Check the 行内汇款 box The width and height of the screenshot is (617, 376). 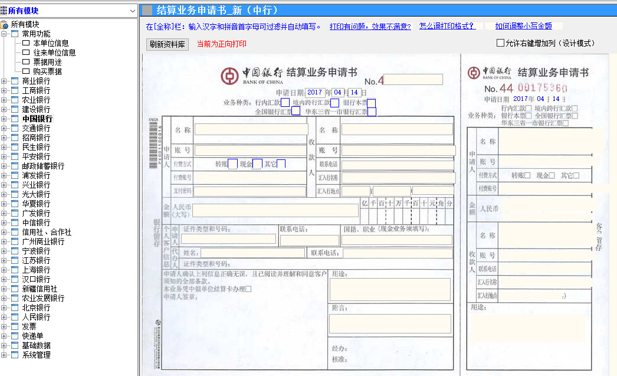click(285, 103)
